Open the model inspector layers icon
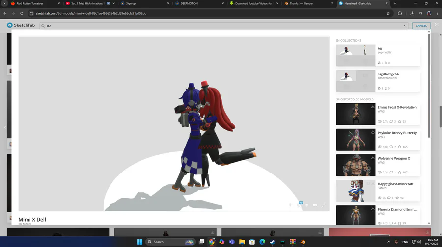442x247 pixels. [x=306, y=205]
